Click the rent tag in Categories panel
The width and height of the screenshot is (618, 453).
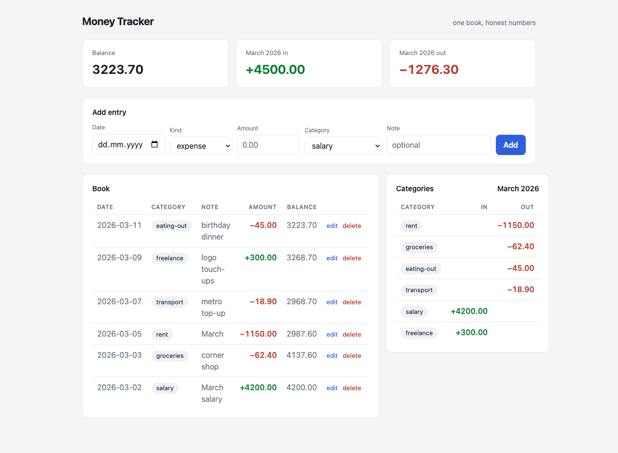(x=411, y=226)
